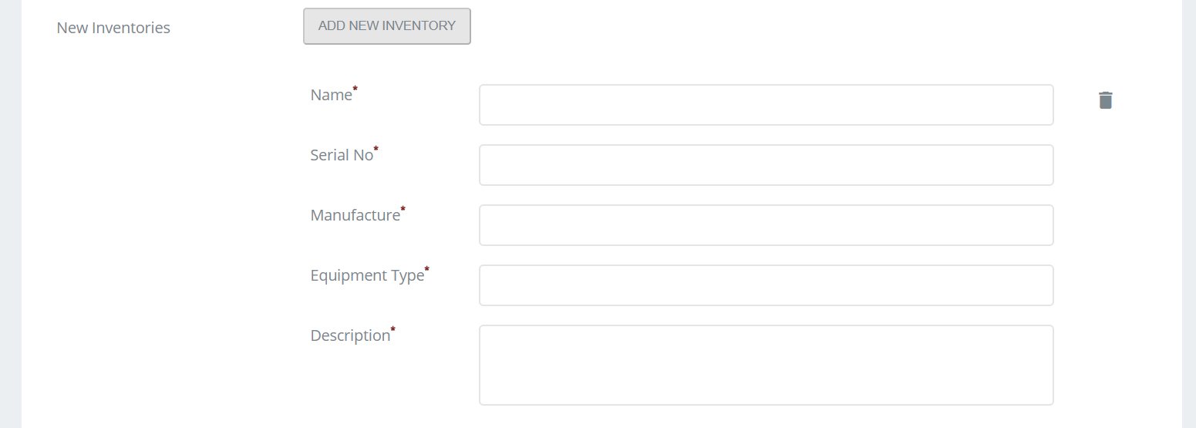
Task: Click the required asterisk after Serial No
Action: pyautogui.click(x=376, y=149)
